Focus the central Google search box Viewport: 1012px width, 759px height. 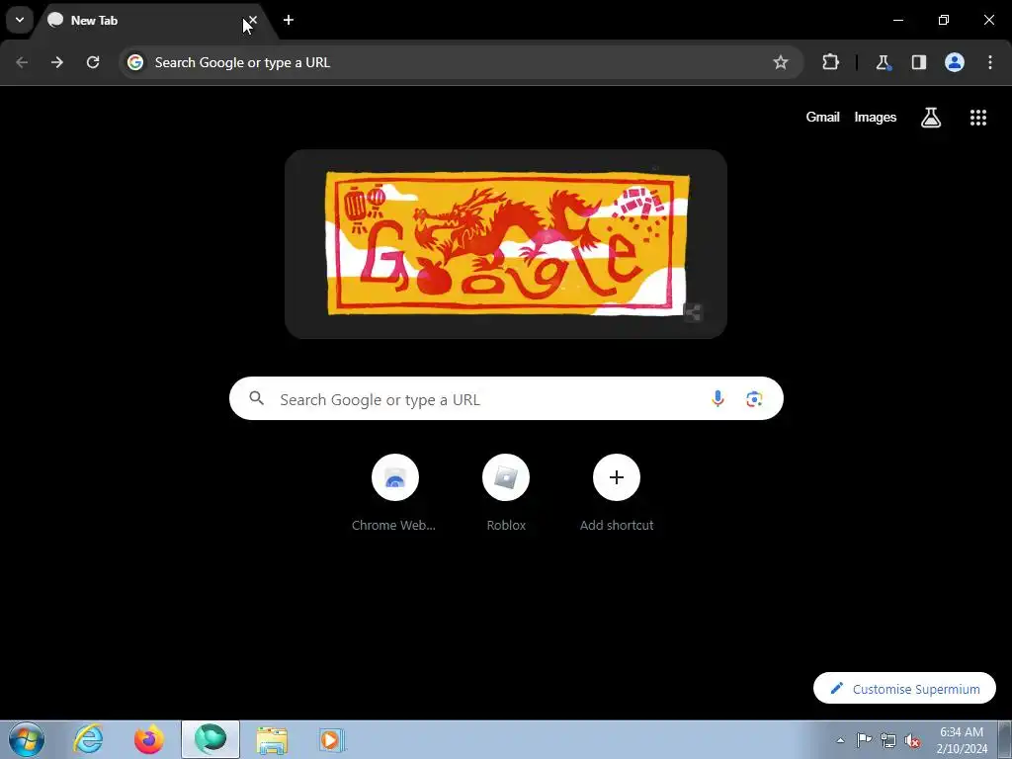pos(506,398)
